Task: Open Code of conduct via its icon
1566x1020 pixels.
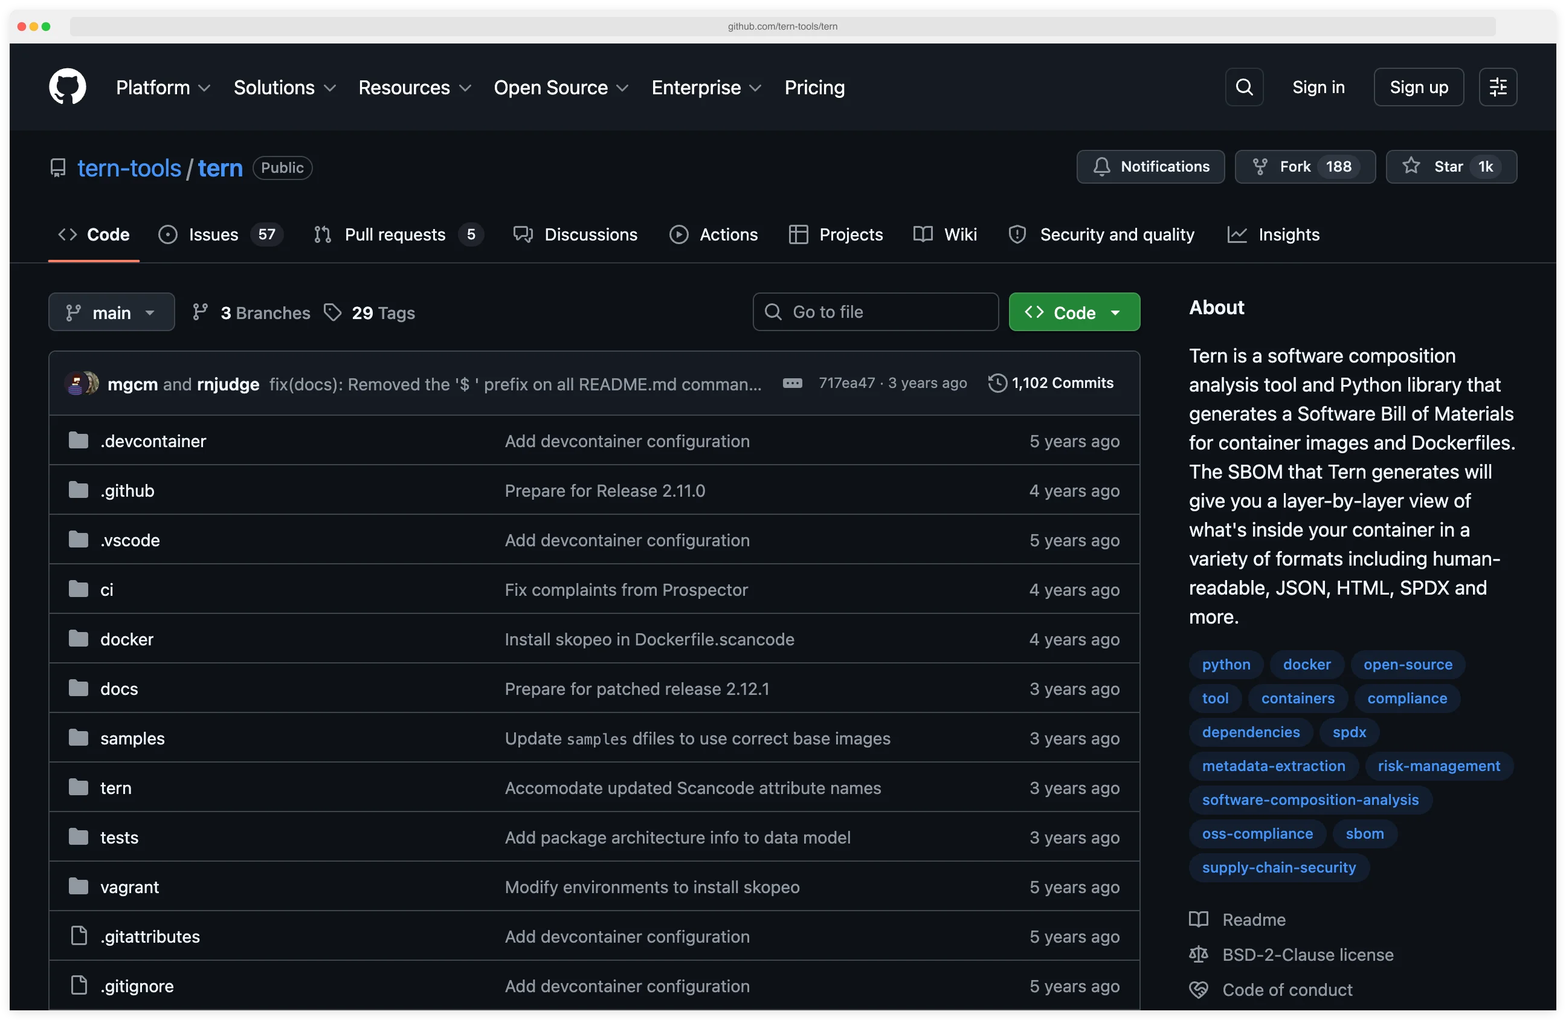Action: pos(1199,989)
